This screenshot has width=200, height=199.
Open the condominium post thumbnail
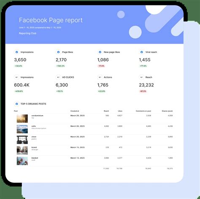tap(22, 119)
